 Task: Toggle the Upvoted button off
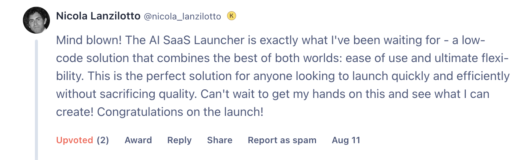click(74, 140)
